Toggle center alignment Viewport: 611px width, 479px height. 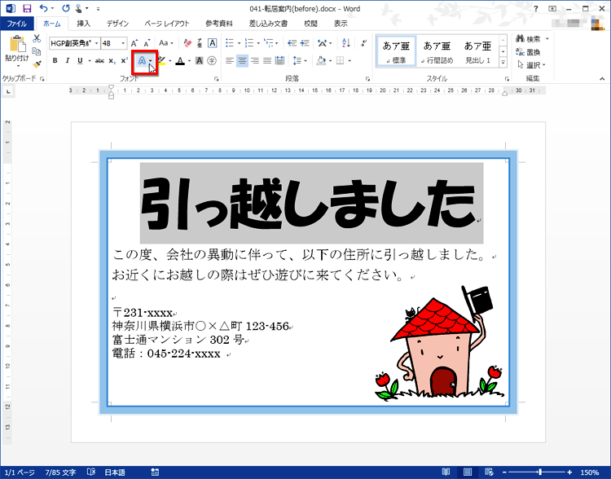pyautogui.click(x=243, y=61)
